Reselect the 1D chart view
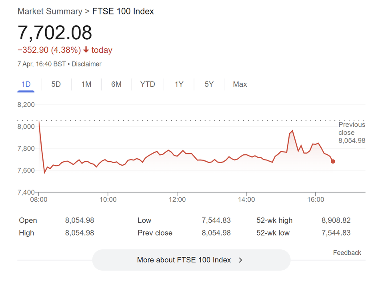Screen dimensions: 392x288 26,84
